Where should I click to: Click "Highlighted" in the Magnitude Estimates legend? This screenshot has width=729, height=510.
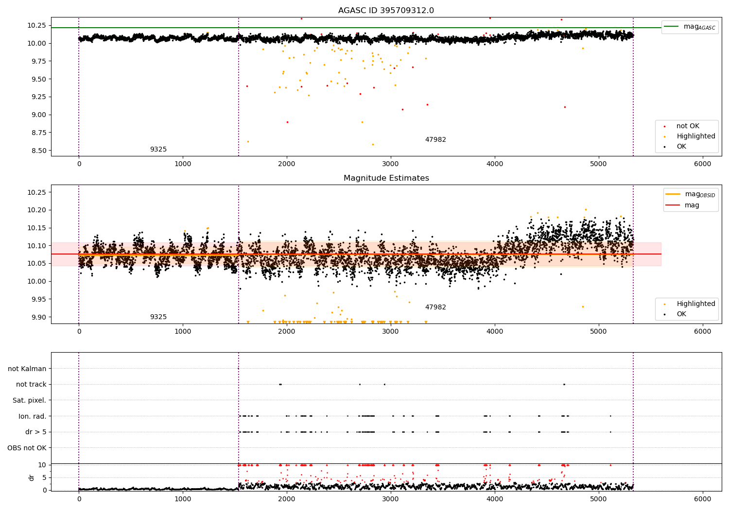696,304
